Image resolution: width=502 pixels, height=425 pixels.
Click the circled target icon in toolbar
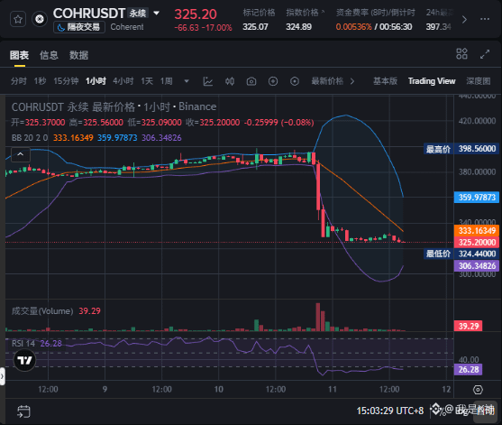(x=295, y=81)
